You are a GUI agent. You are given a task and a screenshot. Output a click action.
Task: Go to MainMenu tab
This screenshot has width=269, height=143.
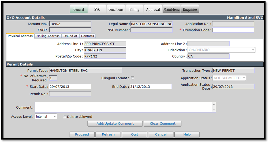point(171,9)
